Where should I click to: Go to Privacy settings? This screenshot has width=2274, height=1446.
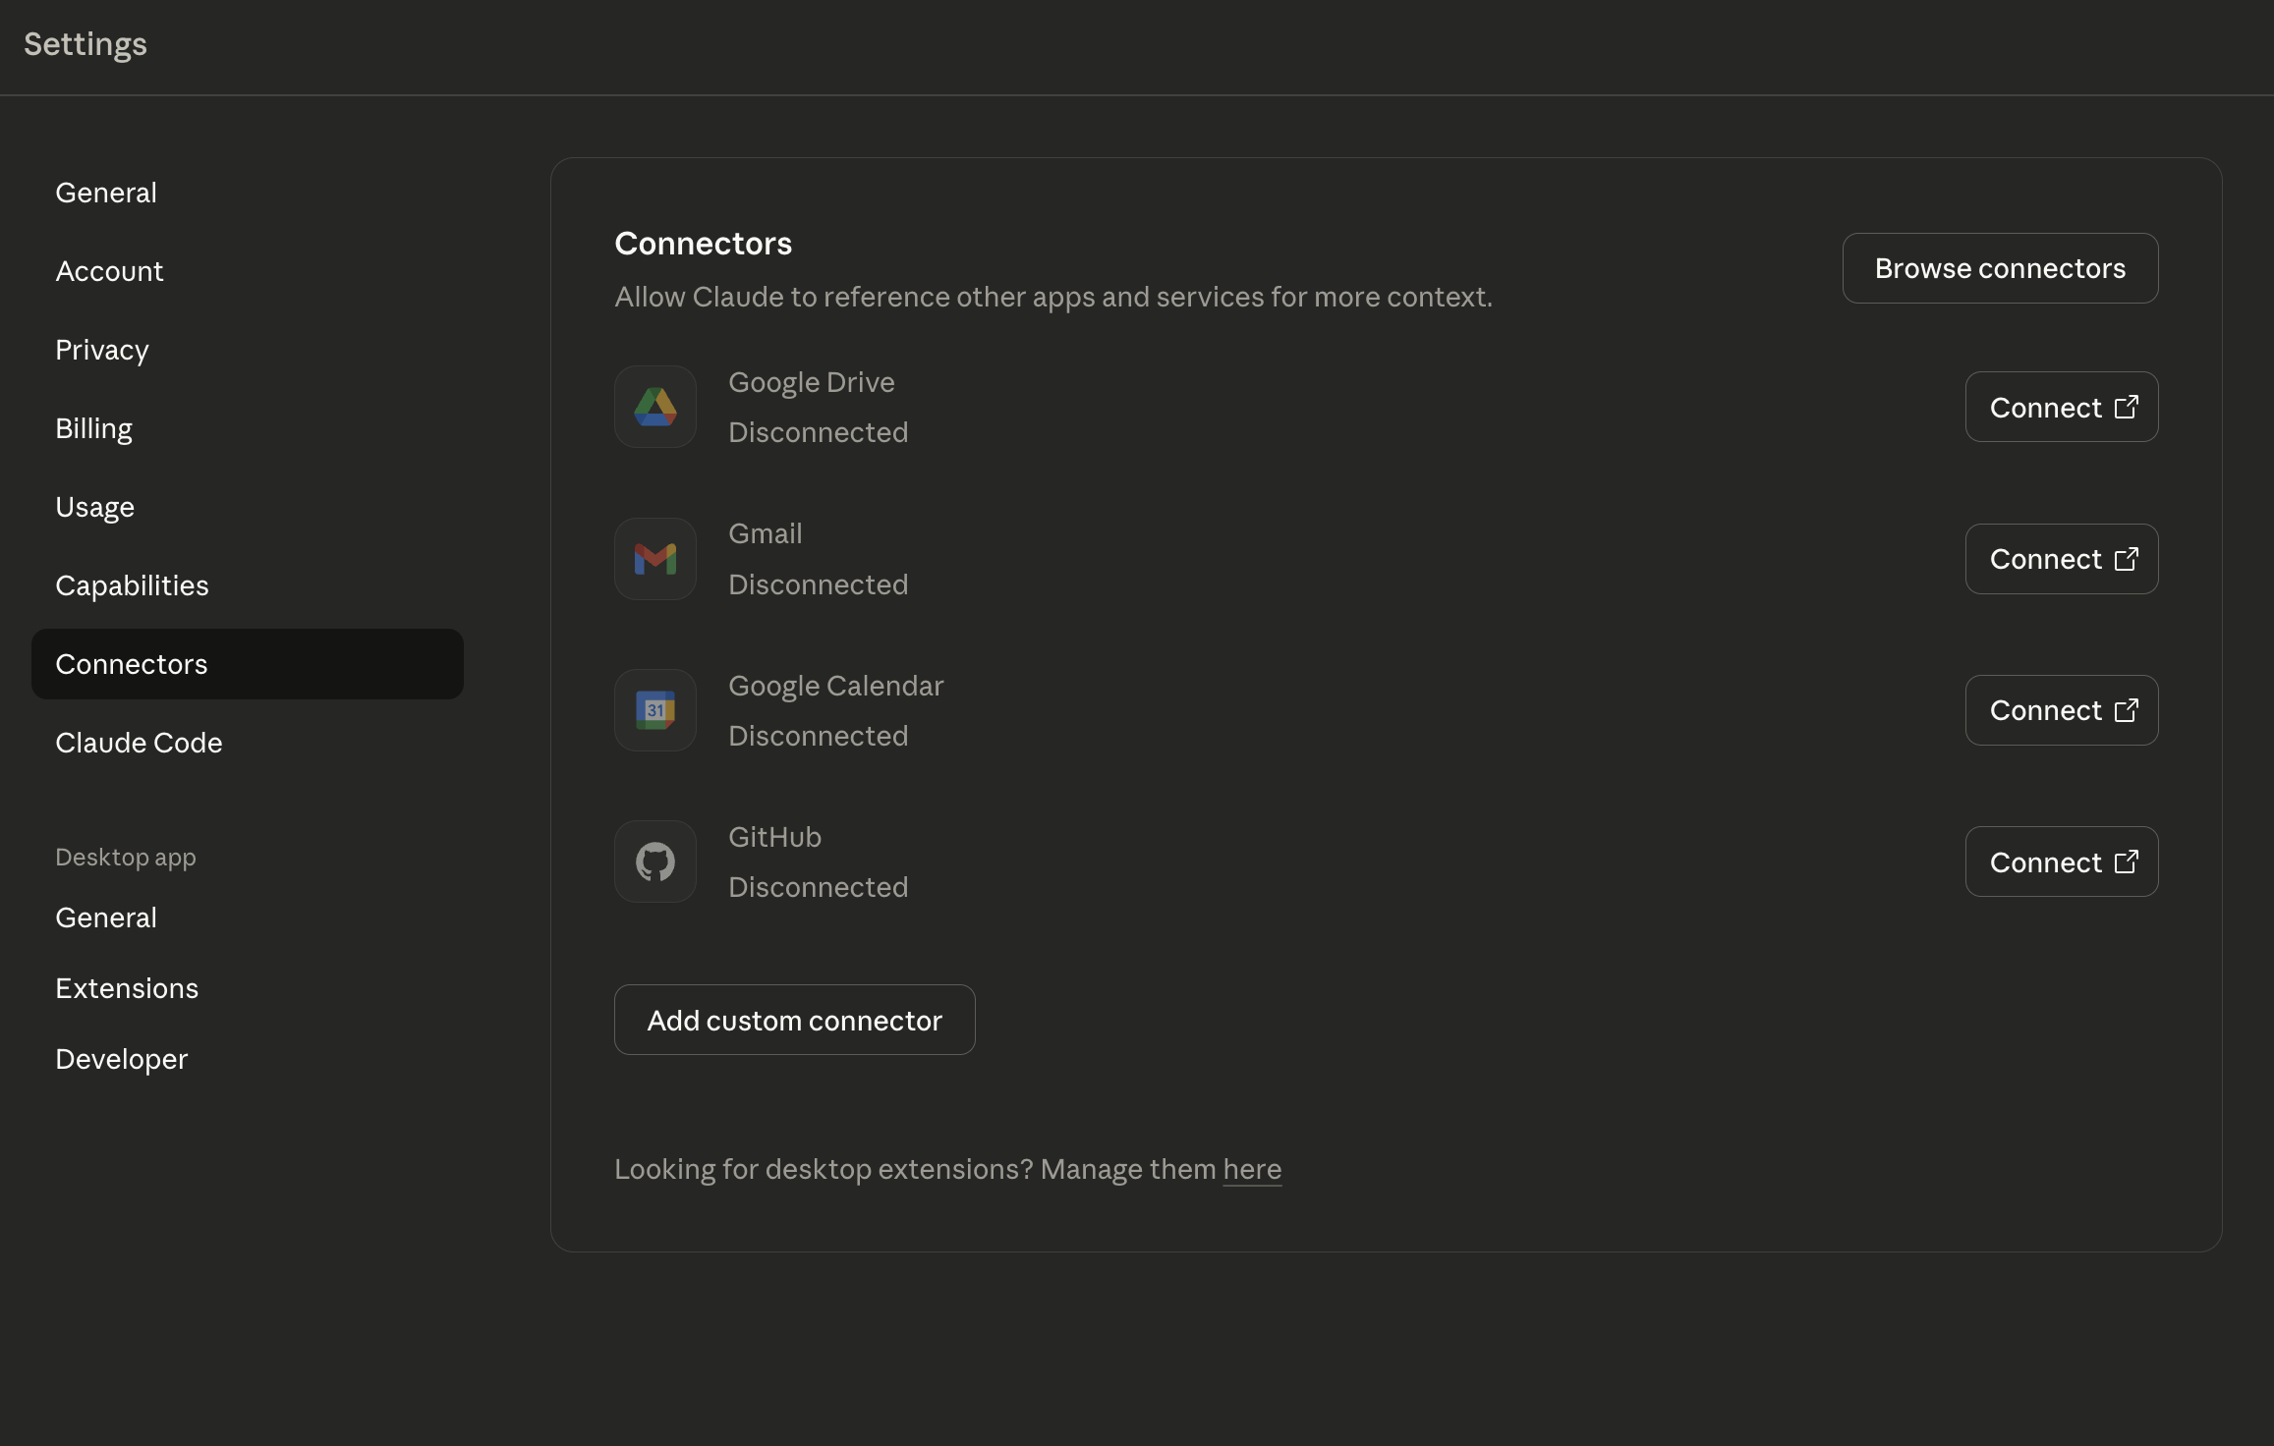102,350
